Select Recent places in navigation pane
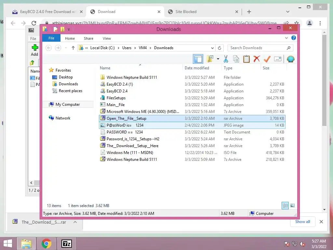 (x=70, y=91)
